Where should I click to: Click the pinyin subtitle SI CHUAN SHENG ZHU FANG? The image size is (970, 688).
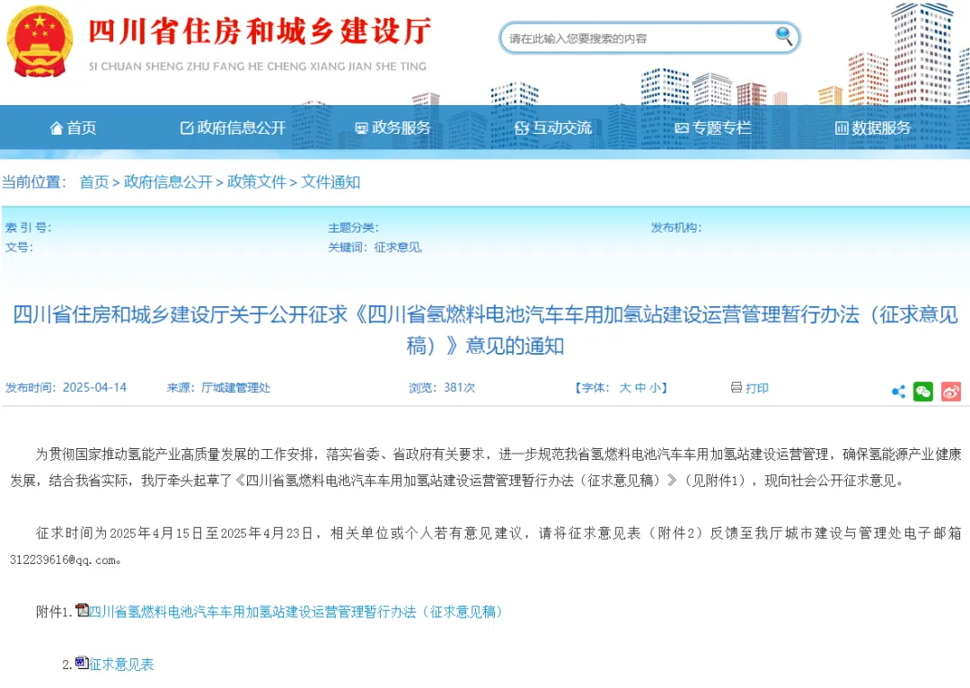[x=258, y=66]
